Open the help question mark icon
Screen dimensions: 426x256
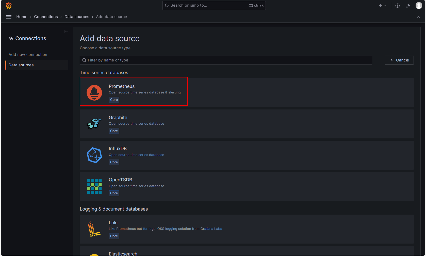click(x=398, y=6)
